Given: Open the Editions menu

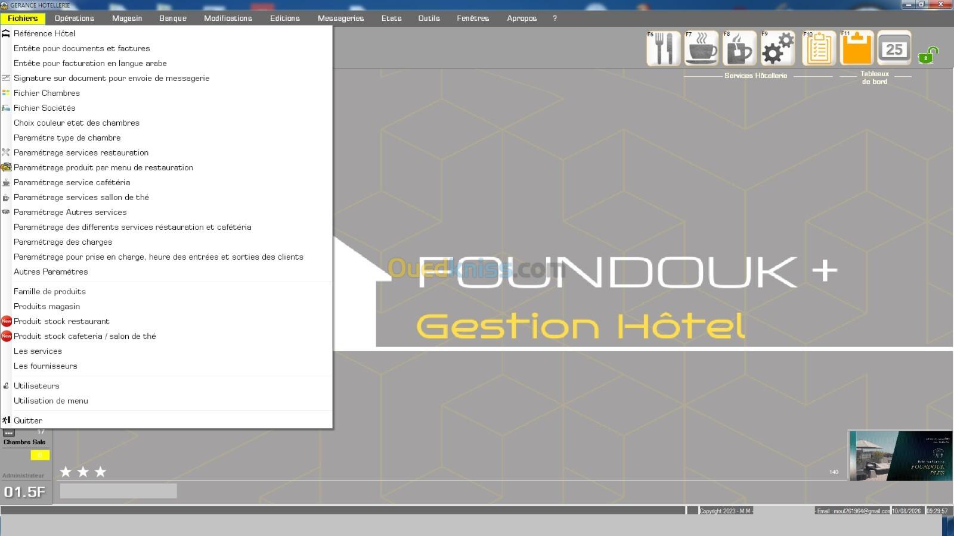Looking at the screenshot, I should [285, 18].
